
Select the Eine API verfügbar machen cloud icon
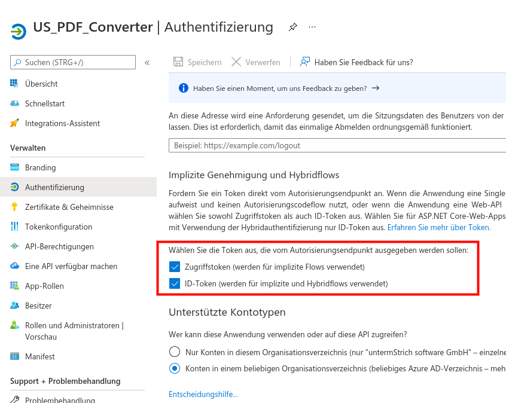tap(13, 266)
